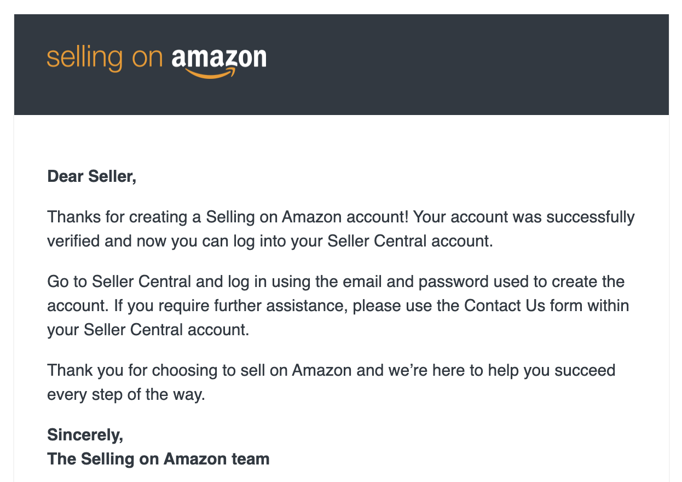682x482 pixels.
Task: Click empty area of dark header banner
Action: pos(465,64)
